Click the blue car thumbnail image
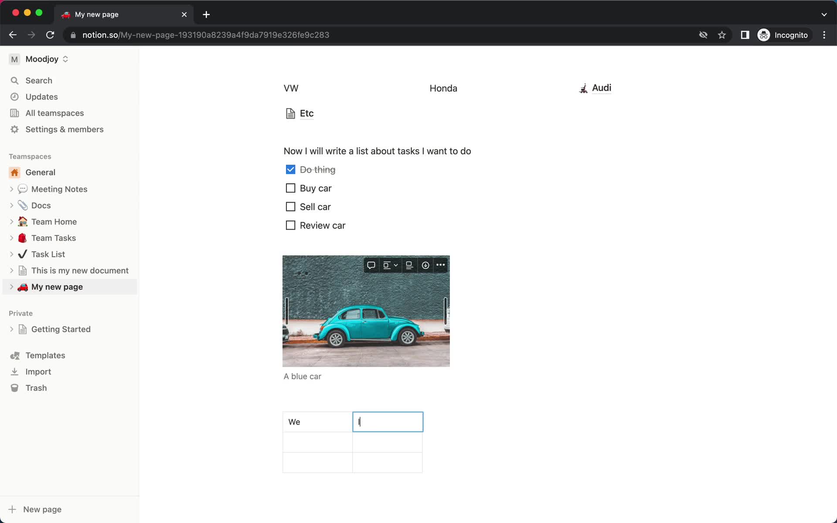The width and height of the screenshot is (837, 523). (366, 311)
